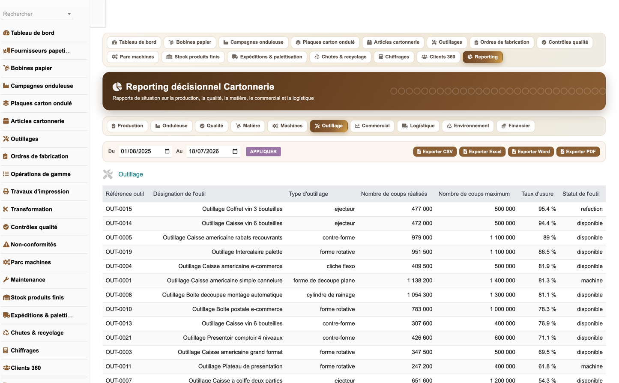
Task: Click Exporter Excel button
Action: pyautogui.click(x=482, y=152)
